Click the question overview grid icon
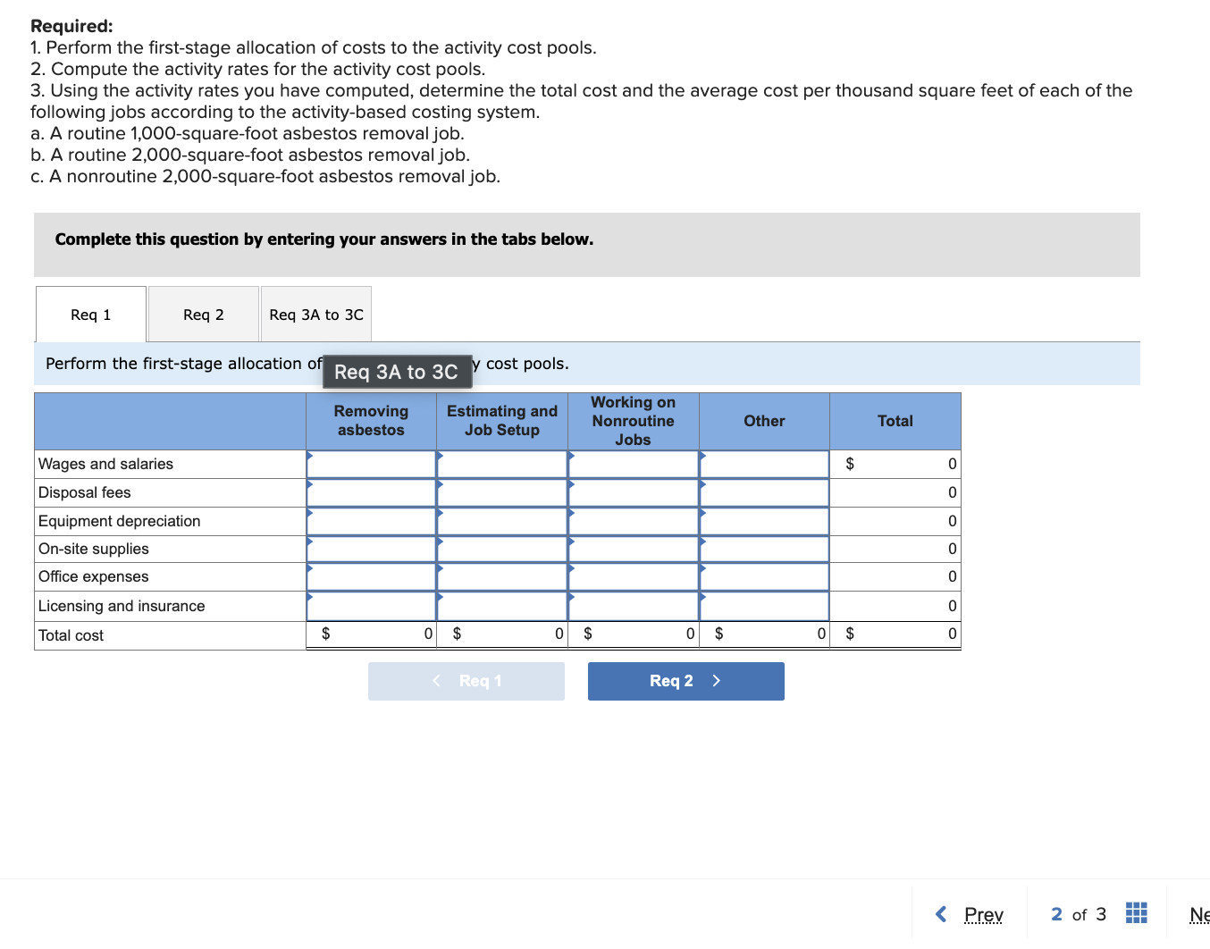 pyautogui.click(x=1136, y=913)
